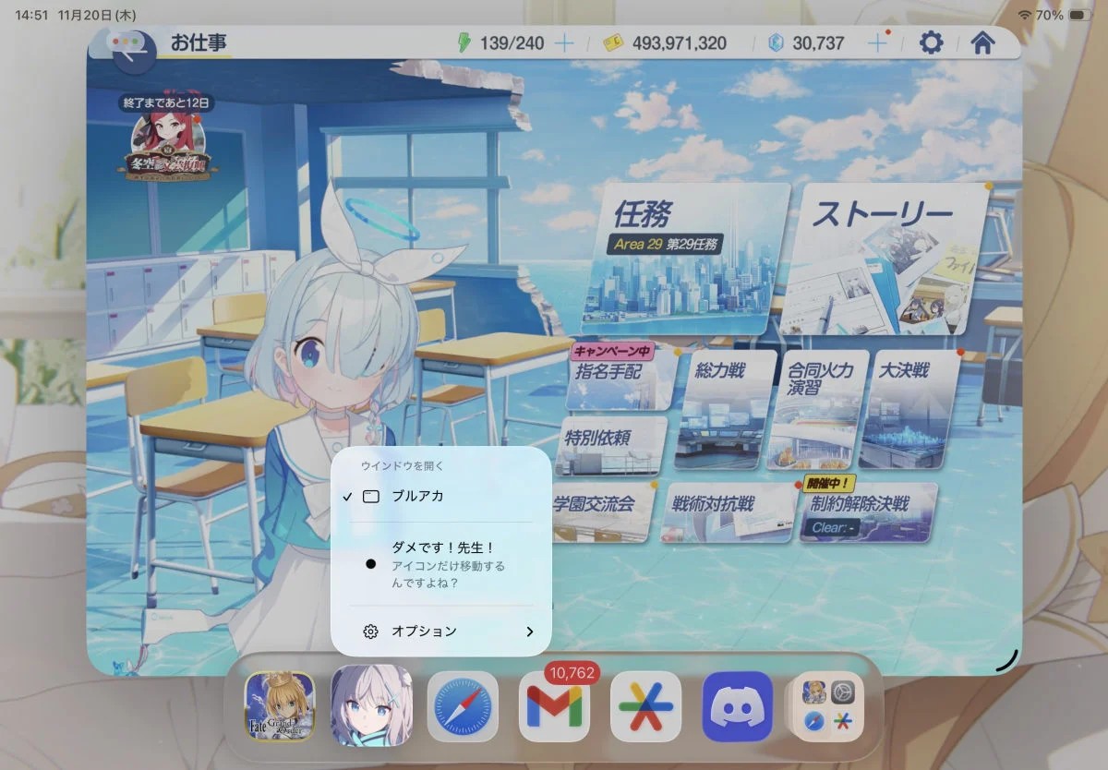Tap the Clear: - status label
This screenshot has width=1108, height=770.
pos(831,528)
